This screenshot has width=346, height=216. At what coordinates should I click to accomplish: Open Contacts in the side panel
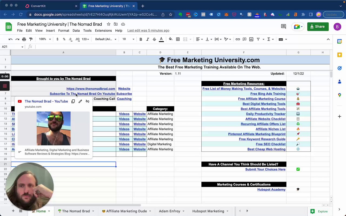pos(340,82)
